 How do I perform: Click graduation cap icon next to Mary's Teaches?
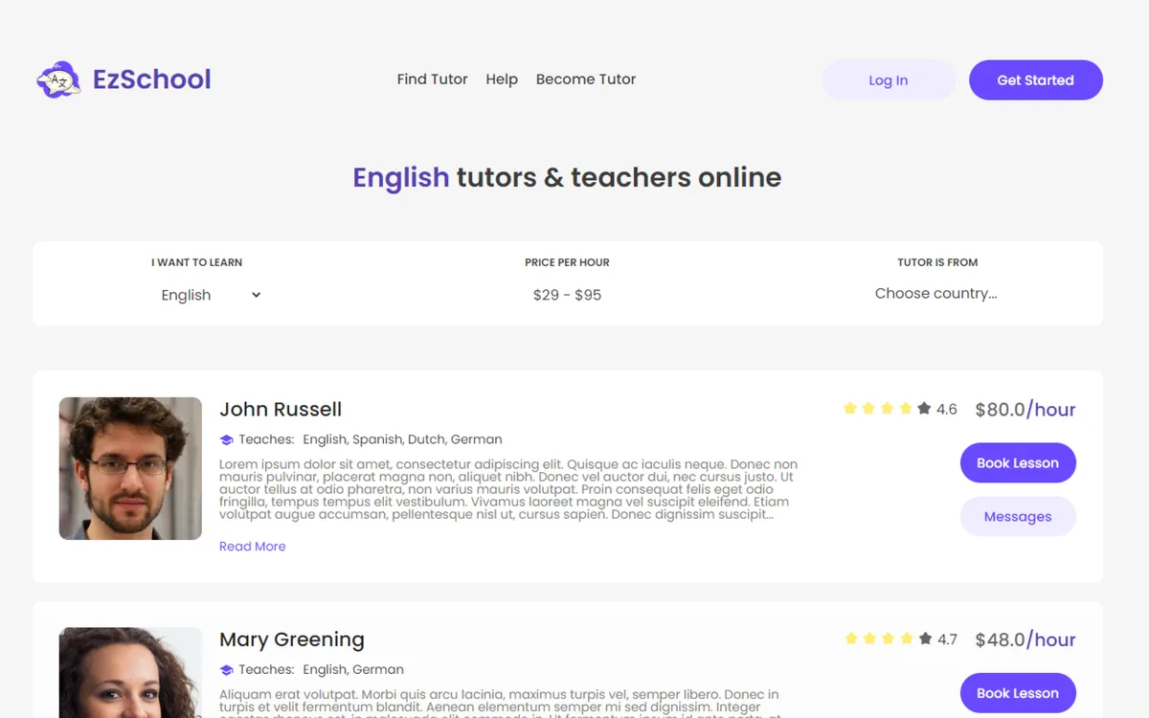coord(227,670)
